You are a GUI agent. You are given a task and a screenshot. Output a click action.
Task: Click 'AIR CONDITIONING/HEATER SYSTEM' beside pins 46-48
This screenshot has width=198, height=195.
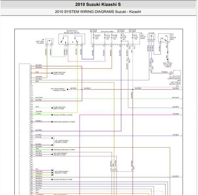click(x=62, y=172)
